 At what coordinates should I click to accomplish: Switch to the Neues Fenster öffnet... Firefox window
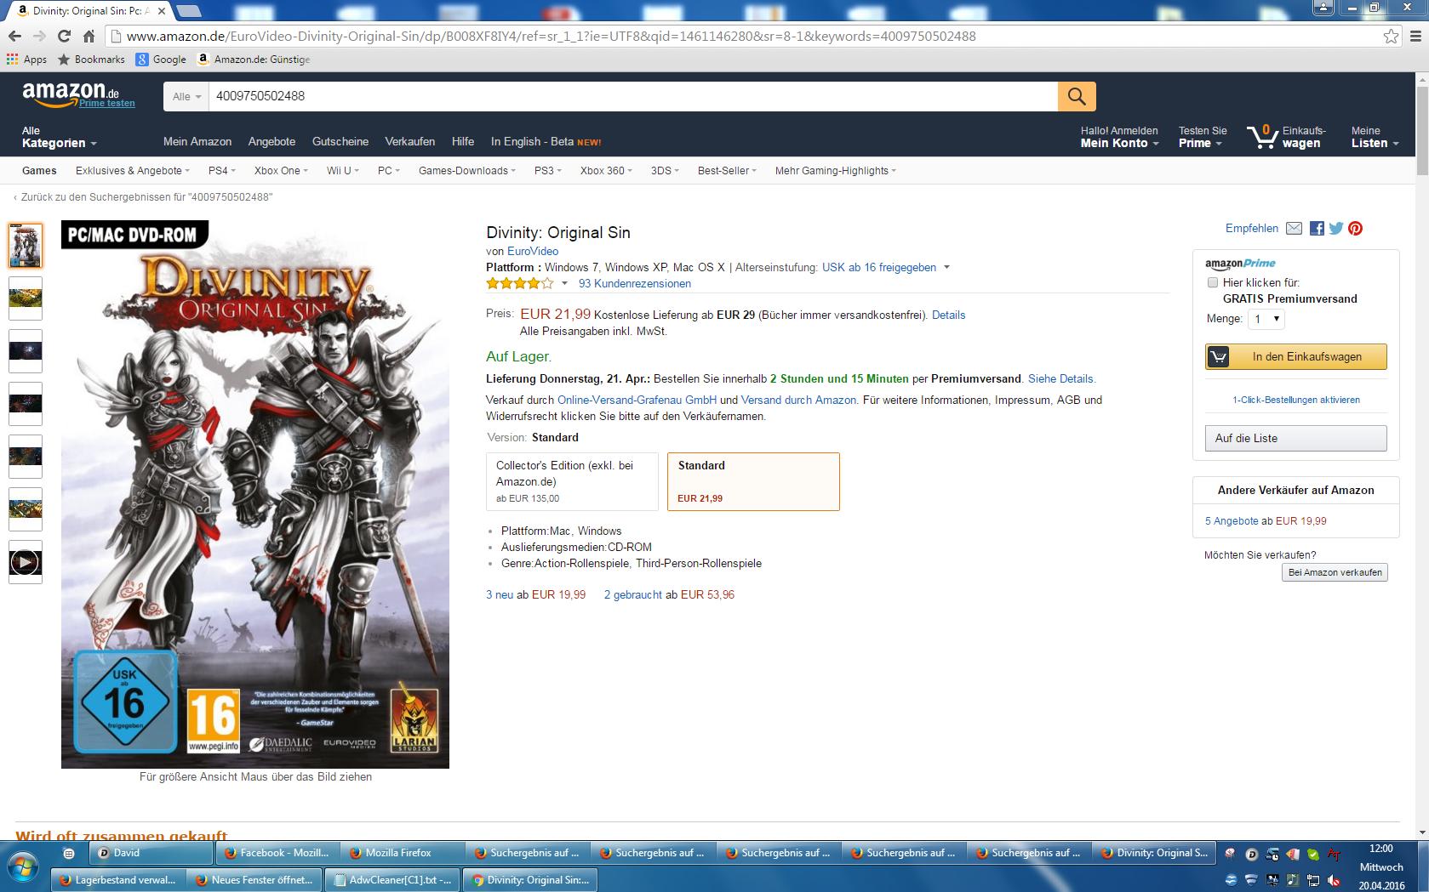click(255, 880)
